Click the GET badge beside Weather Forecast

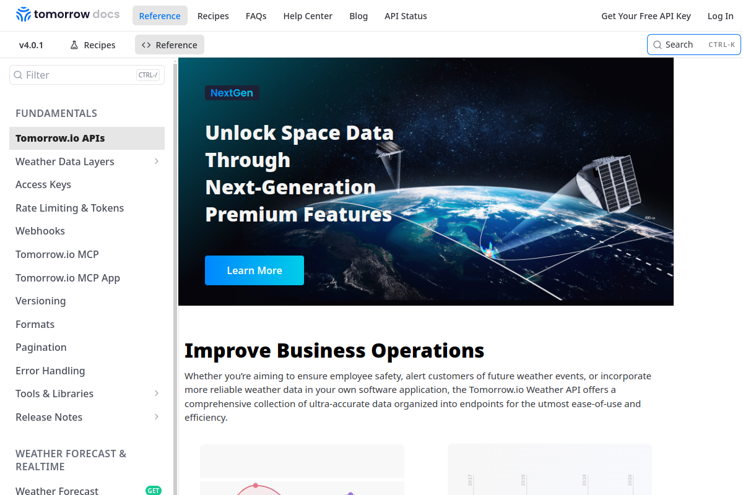coord(154,491)
